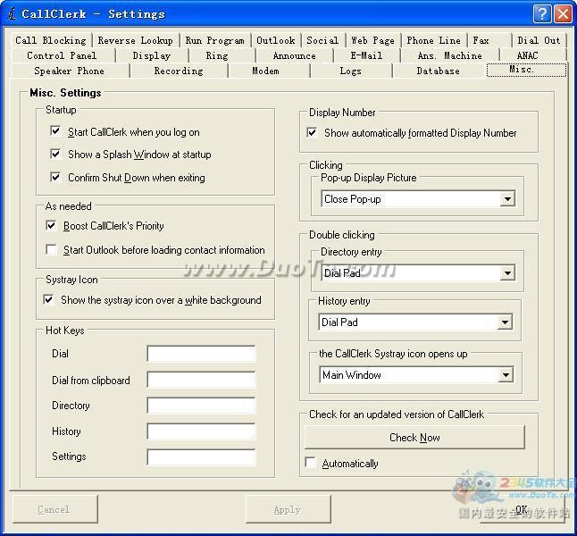This screenshot has height=536, width=577.
Task: Open the Ans. Machine tab
Action: [x=449, y=55]
